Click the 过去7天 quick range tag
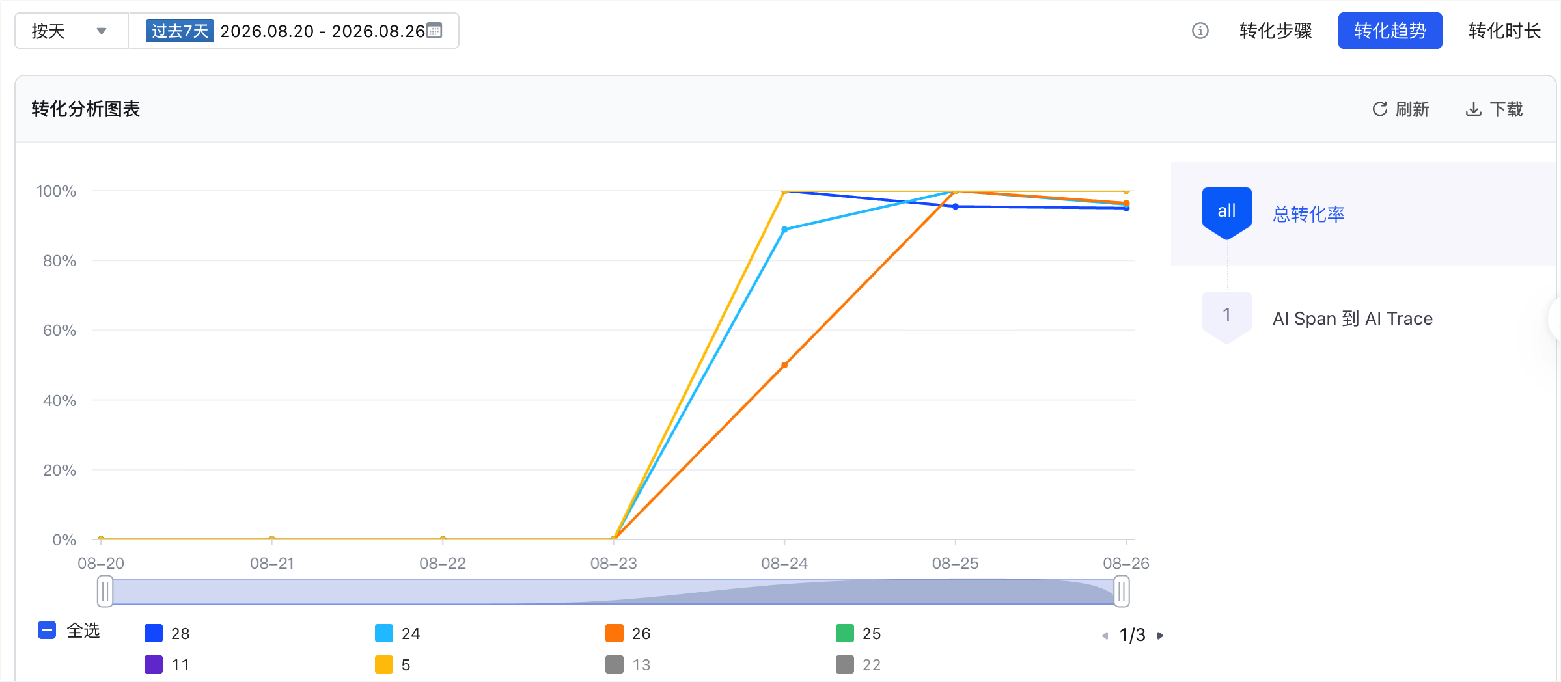 [x=180, y=31]
